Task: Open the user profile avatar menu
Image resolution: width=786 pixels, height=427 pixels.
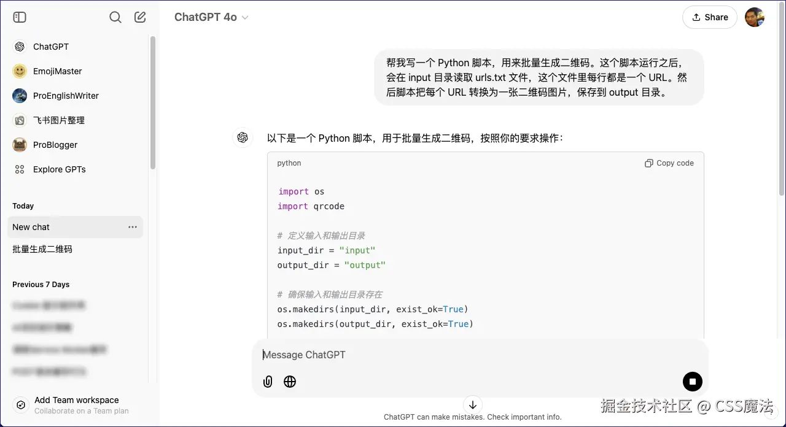Action: [755, 17]
